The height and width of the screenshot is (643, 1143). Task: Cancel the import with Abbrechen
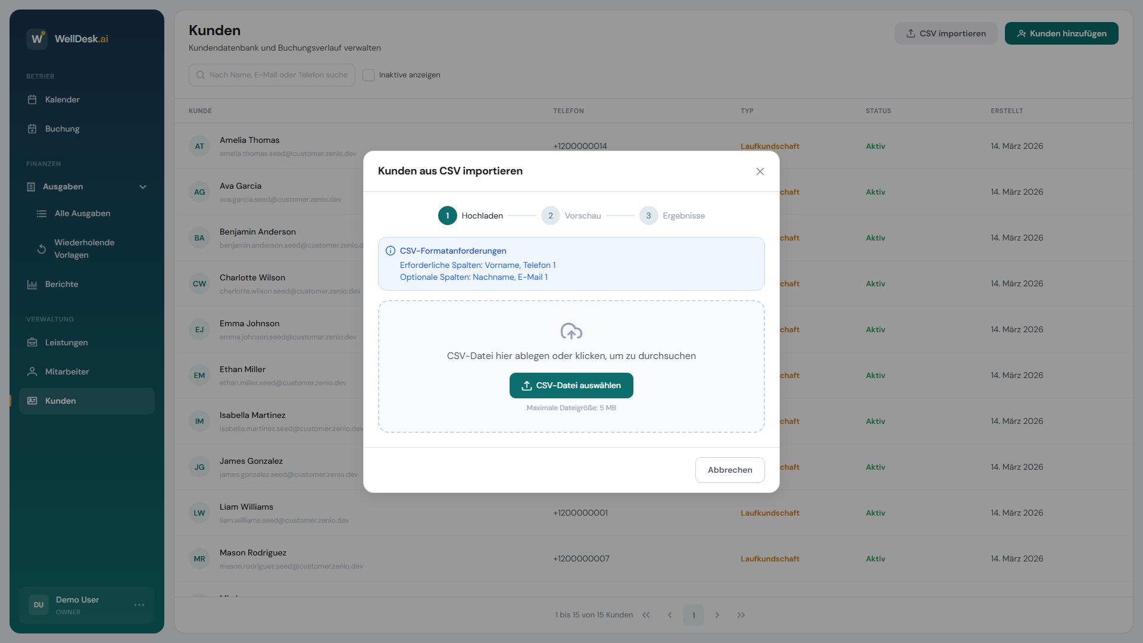(x=729, y=470)
